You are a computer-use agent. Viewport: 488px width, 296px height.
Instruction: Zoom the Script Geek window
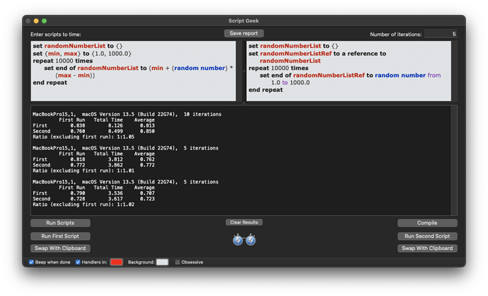[x=44, y=21]
